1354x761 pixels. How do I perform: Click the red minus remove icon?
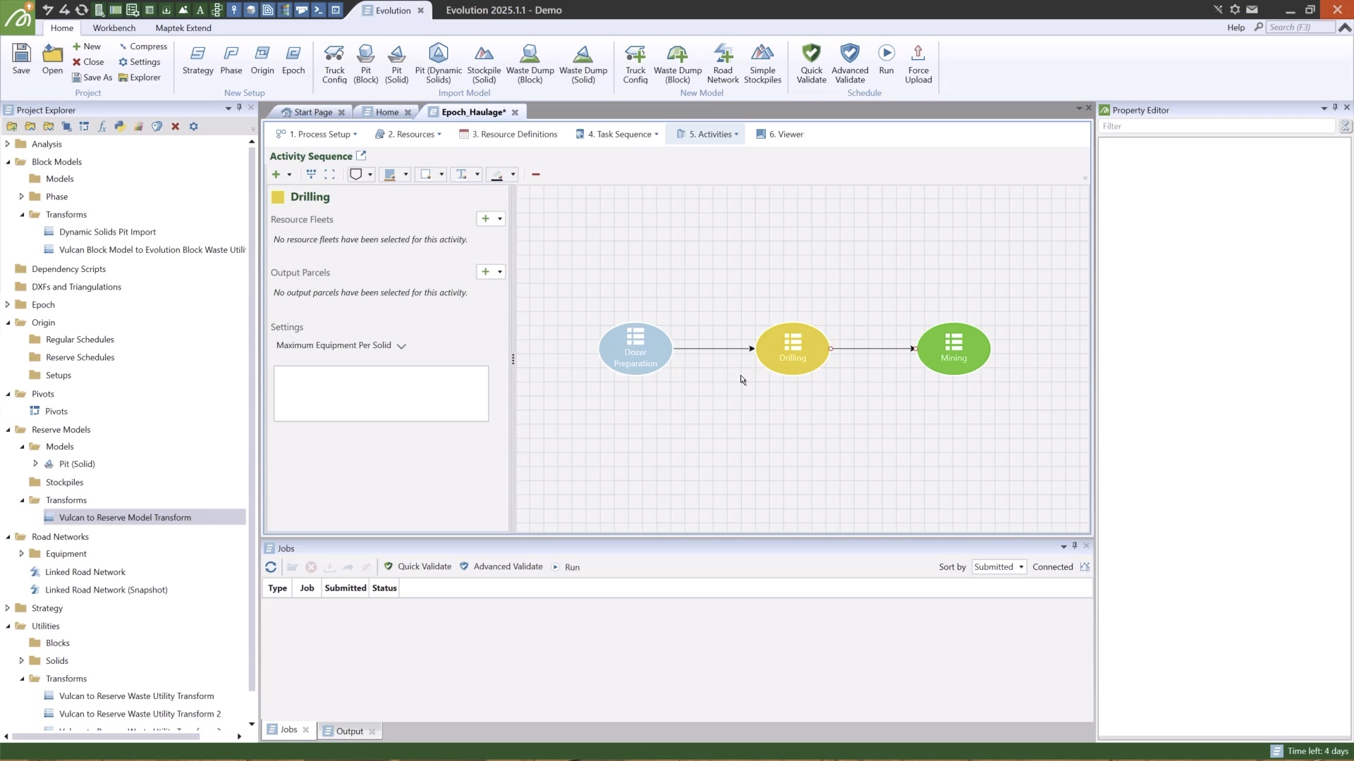point(535,175)
